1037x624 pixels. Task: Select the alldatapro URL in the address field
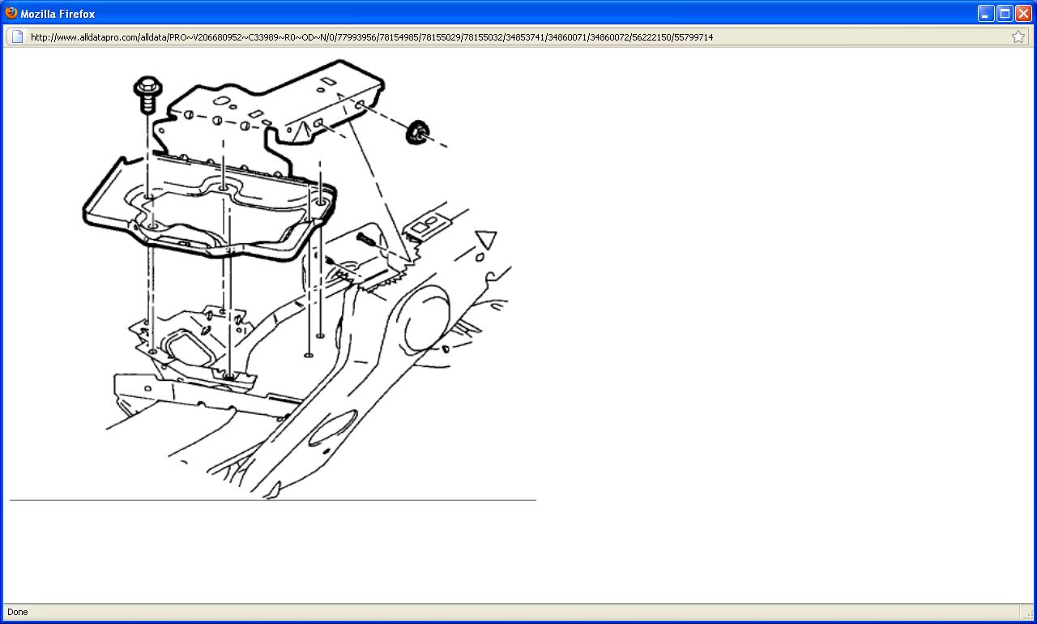tap(372, 37)
